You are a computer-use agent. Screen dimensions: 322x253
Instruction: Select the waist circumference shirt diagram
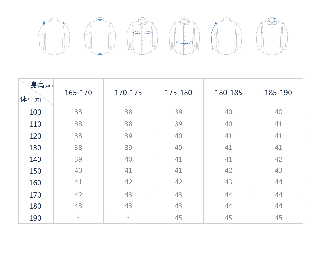coord(184,36)
